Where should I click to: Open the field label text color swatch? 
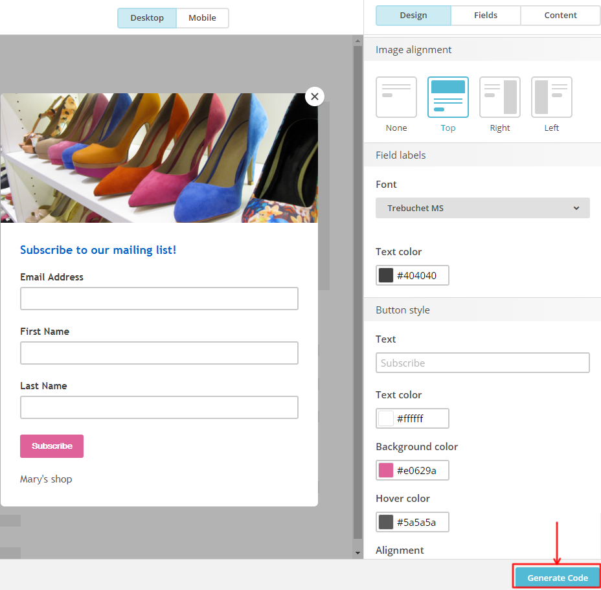386,275
